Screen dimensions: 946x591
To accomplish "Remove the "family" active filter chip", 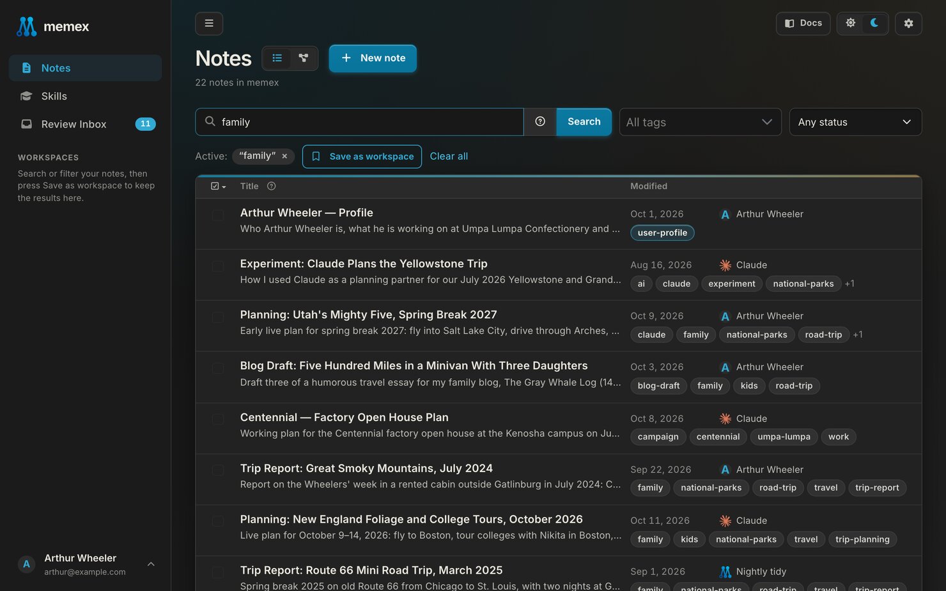I will [x=284, y=156].
